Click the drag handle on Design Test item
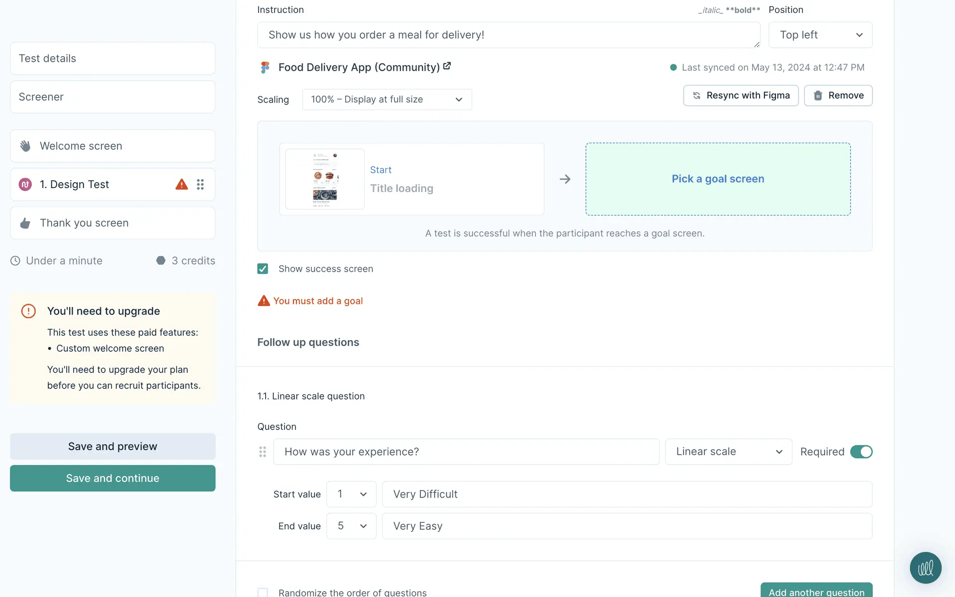 (200, 185)
